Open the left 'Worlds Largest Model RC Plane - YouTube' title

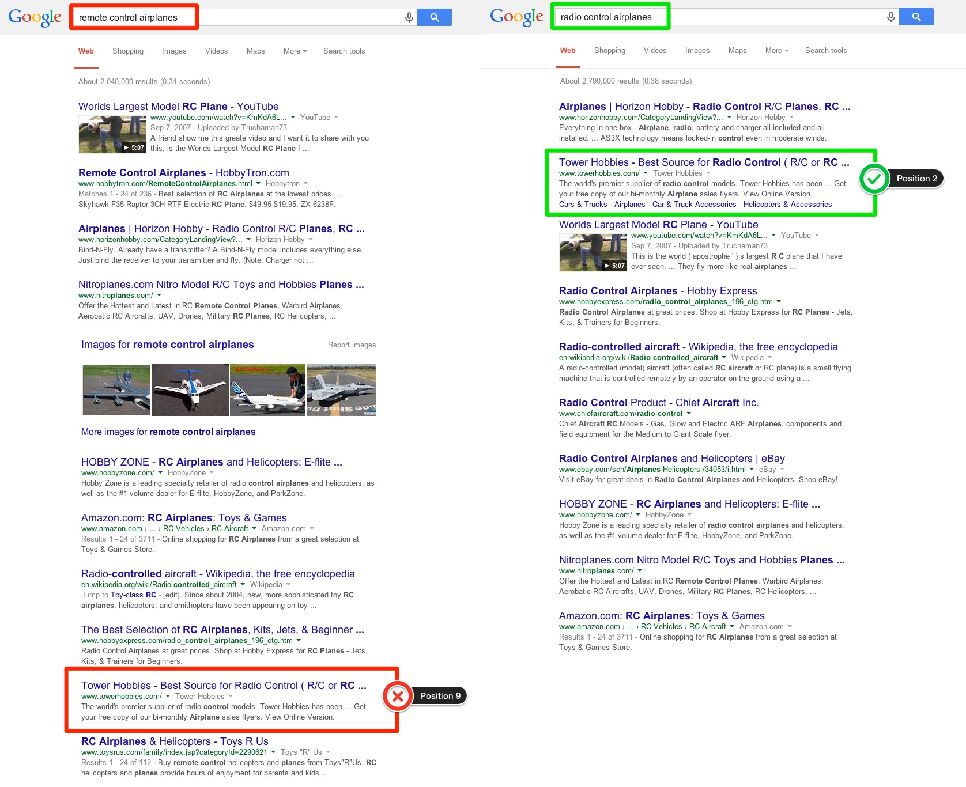[179, 107]
